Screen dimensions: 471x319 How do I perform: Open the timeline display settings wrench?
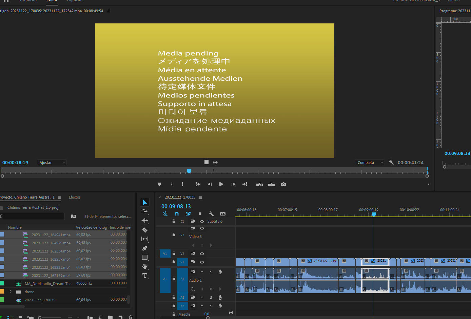pyautogui.click(x=211, y=214)
